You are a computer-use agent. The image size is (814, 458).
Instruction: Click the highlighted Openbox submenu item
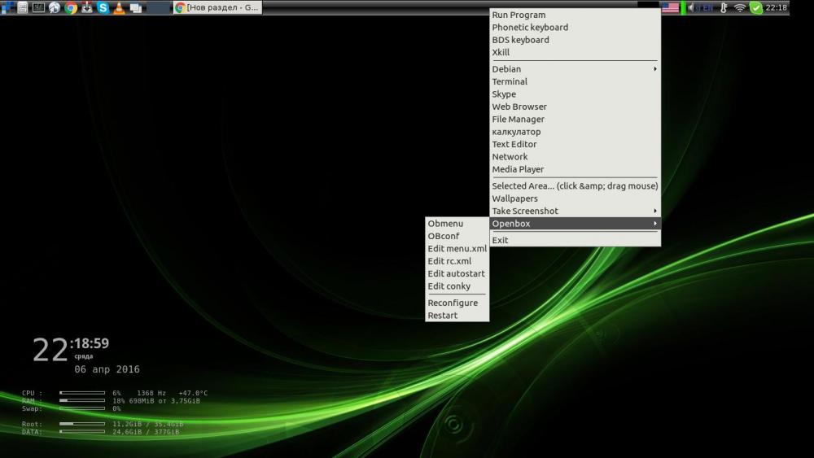tap(575, 224)
